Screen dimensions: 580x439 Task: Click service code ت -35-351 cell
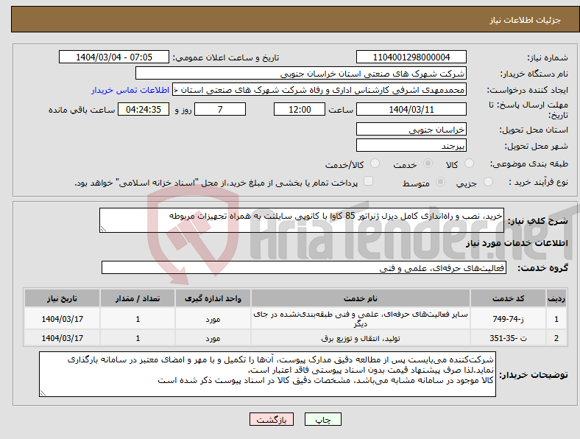pyautogui.click(x=509, y=338)
